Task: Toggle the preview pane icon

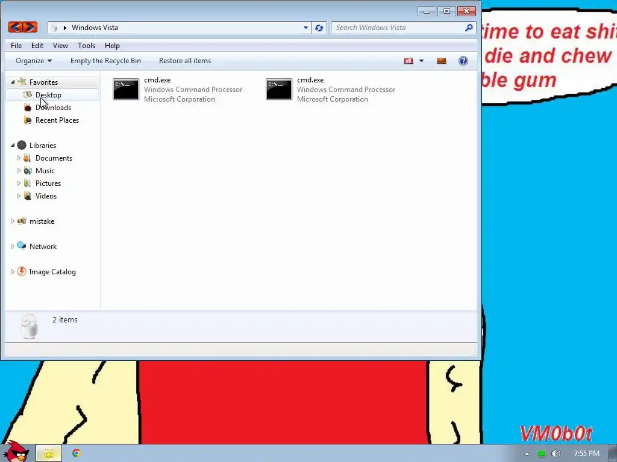Action: click(442, 61)
